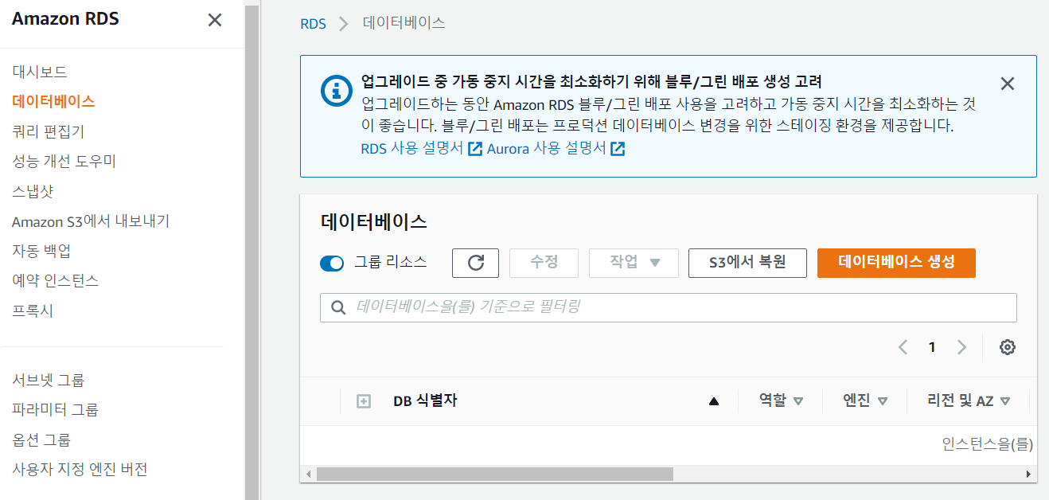Open 대시보드 in the sidebar
1049x500 pixels.
click(40, 72)
